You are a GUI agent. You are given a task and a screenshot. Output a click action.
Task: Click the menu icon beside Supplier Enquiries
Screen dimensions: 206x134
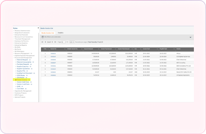point(30,66)
